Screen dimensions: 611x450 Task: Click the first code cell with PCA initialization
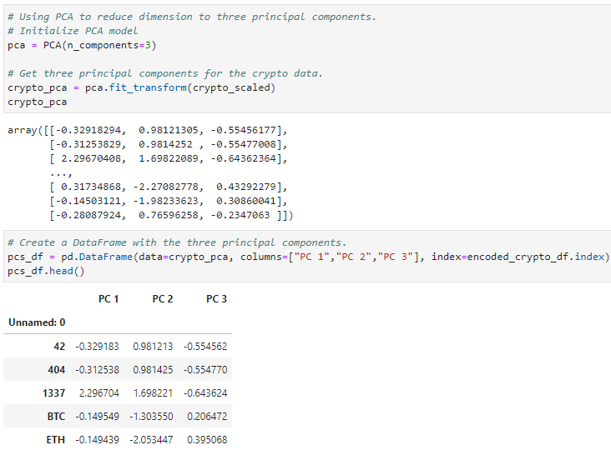point(307,58)
